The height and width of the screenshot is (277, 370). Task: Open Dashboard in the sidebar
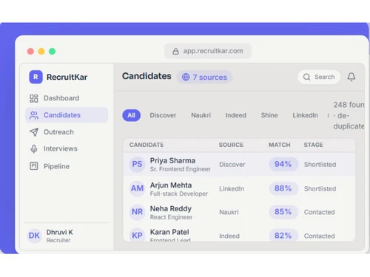(x=67, y=98)
